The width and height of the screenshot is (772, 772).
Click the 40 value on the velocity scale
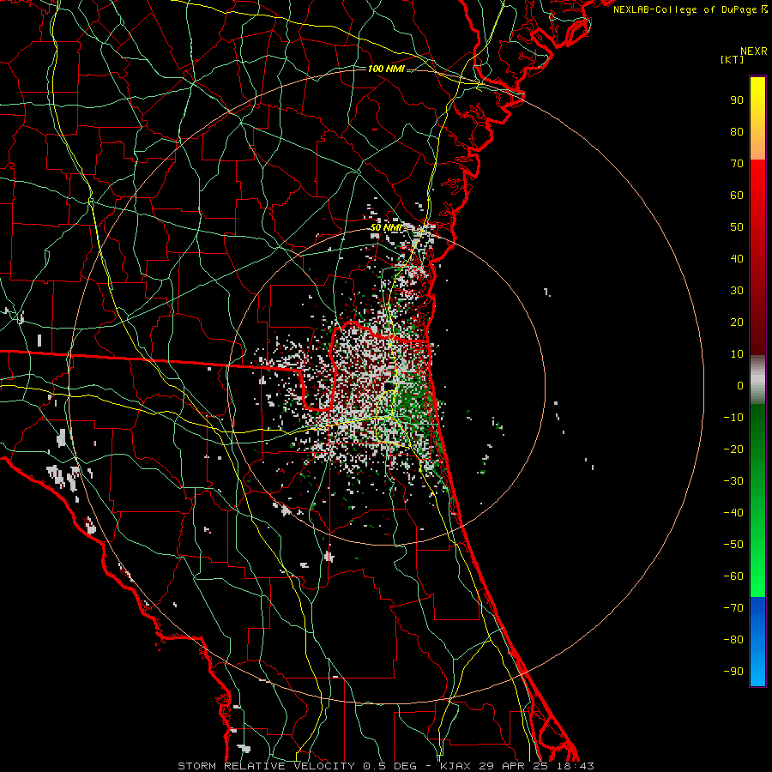click(x=737, y=259)
